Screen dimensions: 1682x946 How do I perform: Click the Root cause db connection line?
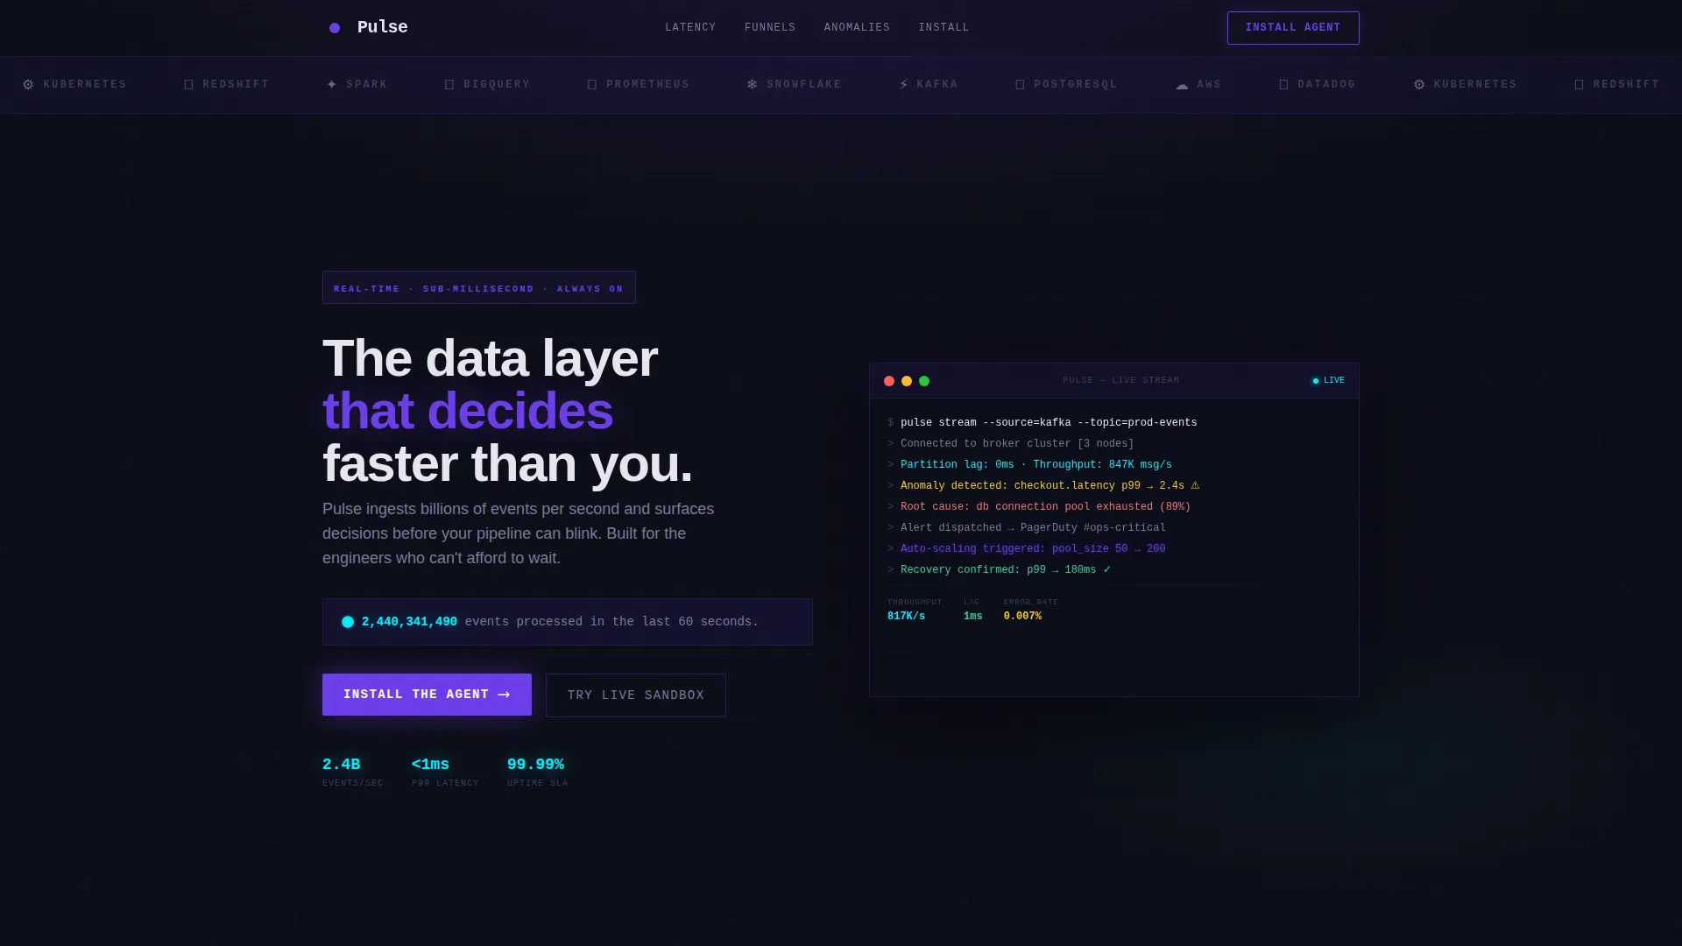[1045, 507]
